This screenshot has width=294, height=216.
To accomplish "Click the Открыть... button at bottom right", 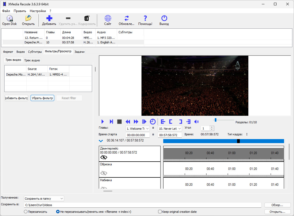I will point(277,212).
